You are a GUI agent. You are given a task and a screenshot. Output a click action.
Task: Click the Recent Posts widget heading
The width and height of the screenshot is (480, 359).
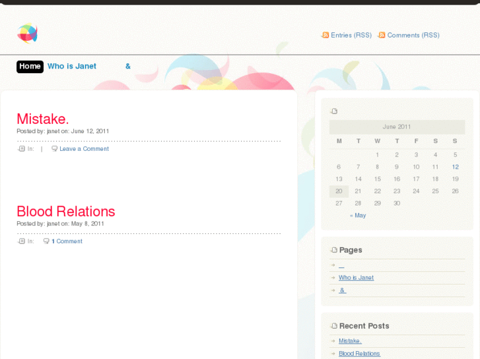(364, 325)
